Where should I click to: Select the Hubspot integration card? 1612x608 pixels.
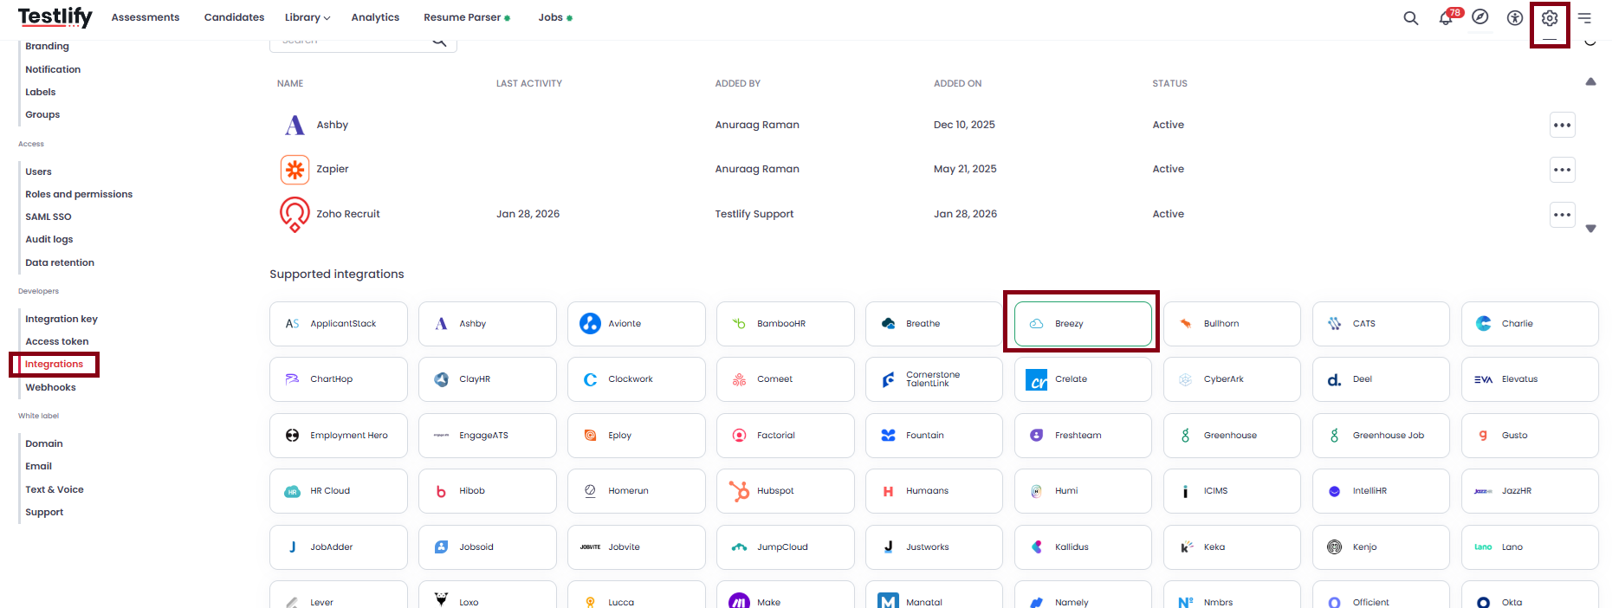(x=786, y=491)
